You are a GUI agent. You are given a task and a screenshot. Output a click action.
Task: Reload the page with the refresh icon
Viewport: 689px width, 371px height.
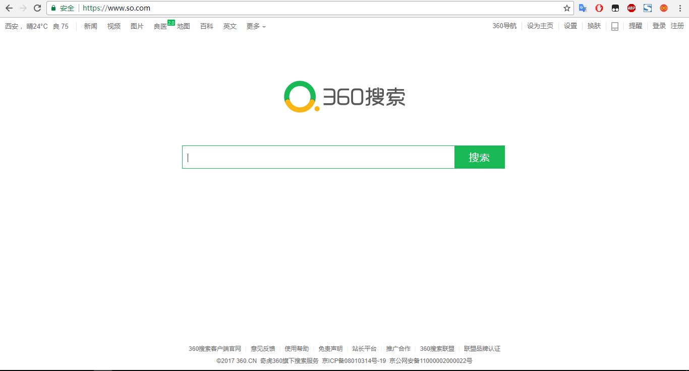(37, 8)
